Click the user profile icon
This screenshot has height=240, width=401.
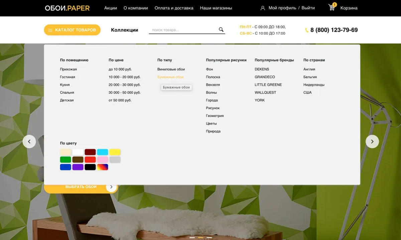tap(263, 8)
